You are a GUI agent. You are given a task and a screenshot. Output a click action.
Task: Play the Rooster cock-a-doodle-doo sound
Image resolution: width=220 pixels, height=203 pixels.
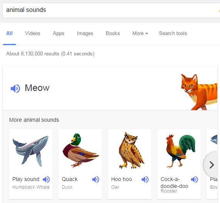195,180
